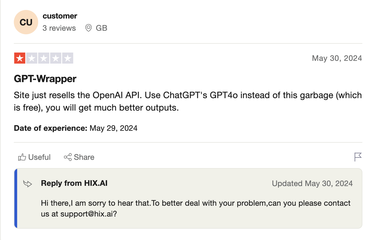
Task: Click the CU reviewer avatar
Action: tap(26, 22)
